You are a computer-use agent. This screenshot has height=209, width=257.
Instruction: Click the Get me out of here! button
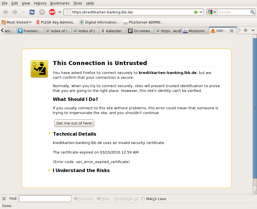tap(74, 123)
